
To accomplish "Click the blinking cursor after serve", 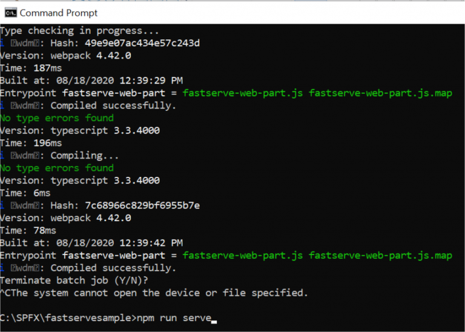I will (214, 322).
